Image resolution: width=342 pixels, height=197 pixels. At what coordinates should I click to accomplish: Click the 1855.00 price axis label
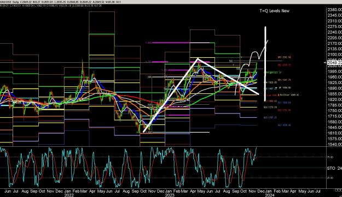334,94
